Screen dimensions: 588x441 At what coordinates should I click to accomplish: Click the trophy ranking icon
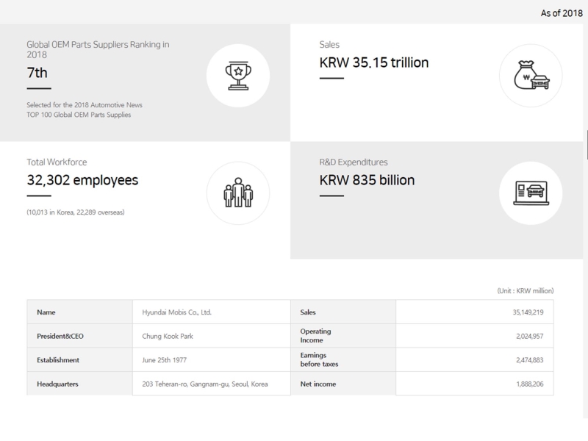click(238, 76)
